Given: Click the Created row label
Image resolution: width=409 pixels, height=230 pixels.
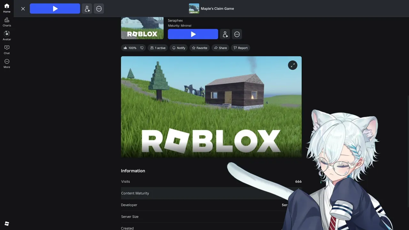Looking at the screenshot, I should [127, 228].
